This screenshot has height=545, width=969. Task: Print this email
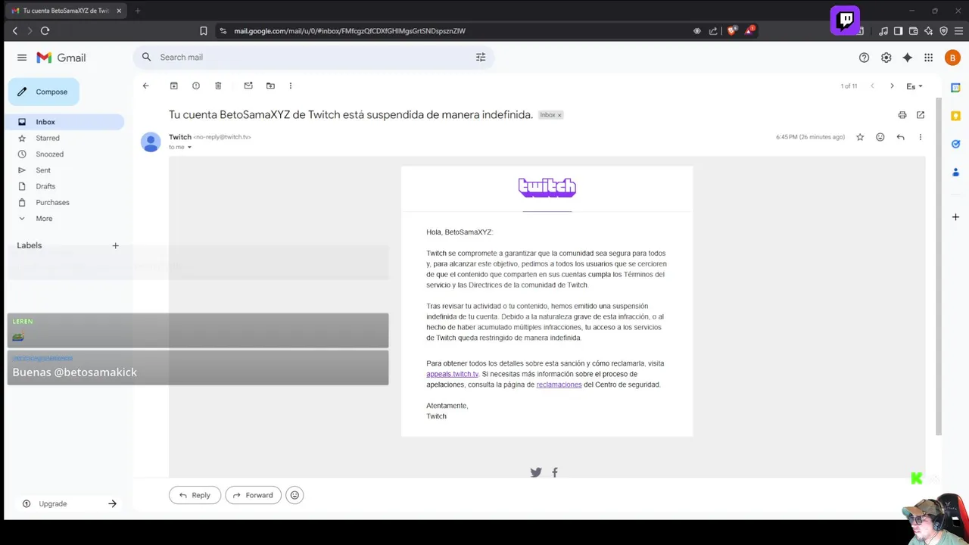[x=902, y=115]
